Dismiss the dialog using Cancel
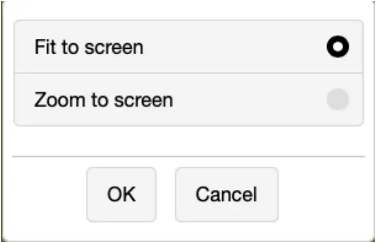Screen dimensions: 376x243 226,194
